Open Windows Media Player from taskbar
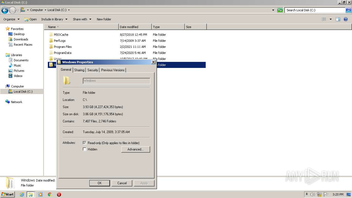Screen dimensions: 352x198 tap(40, 194)
